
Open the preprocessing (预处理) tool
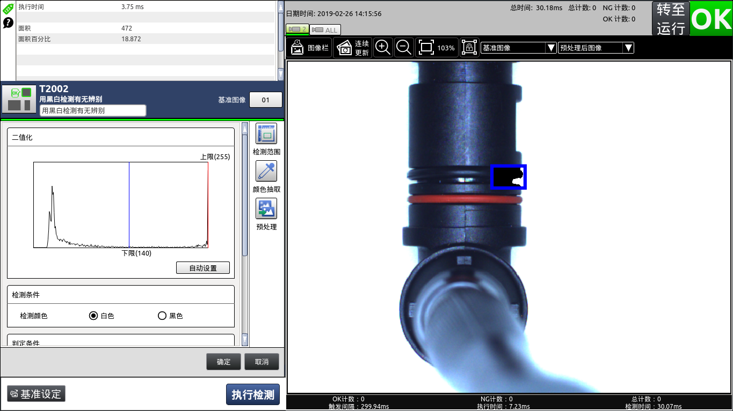266,209
